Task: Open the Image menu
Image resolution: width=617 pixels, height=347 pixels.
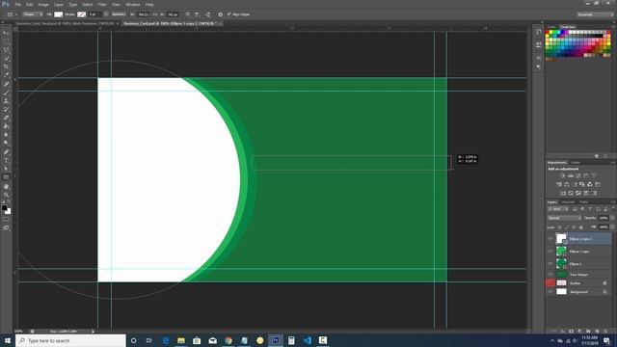Action: coord(43,4)
